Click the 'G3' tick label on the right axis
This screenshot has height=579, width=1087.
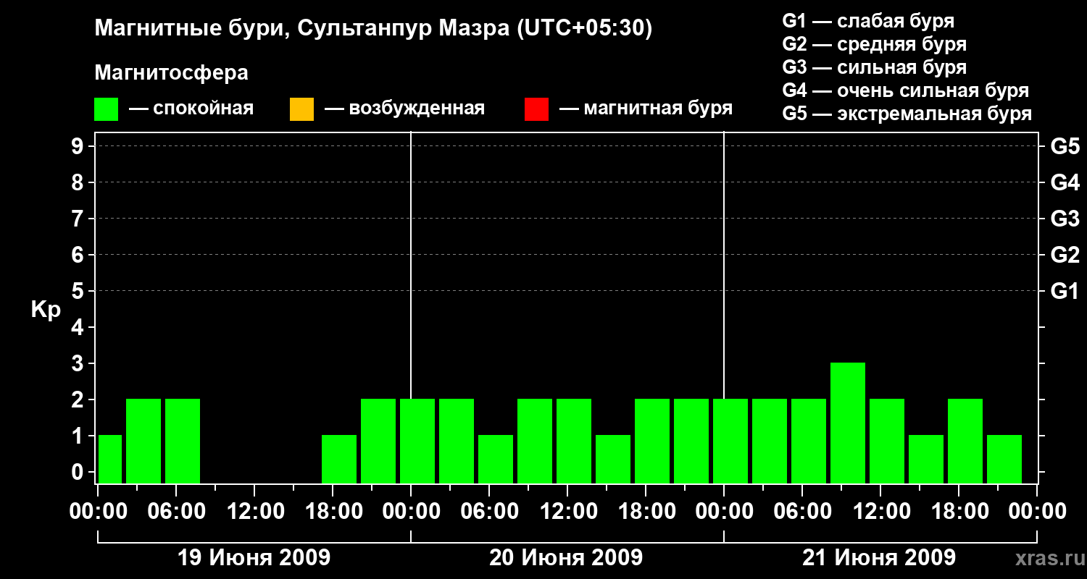(x=1065, y=219)
